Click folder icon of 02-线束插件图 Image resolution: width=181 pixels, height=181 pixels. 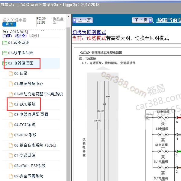[5, 53]
